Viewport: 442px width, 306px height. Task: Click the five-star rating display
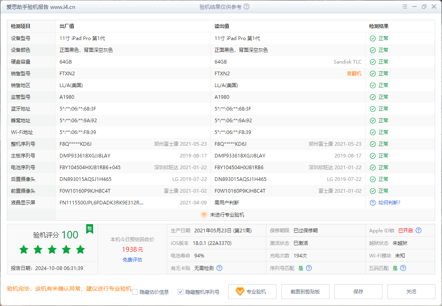click(52, 250)
